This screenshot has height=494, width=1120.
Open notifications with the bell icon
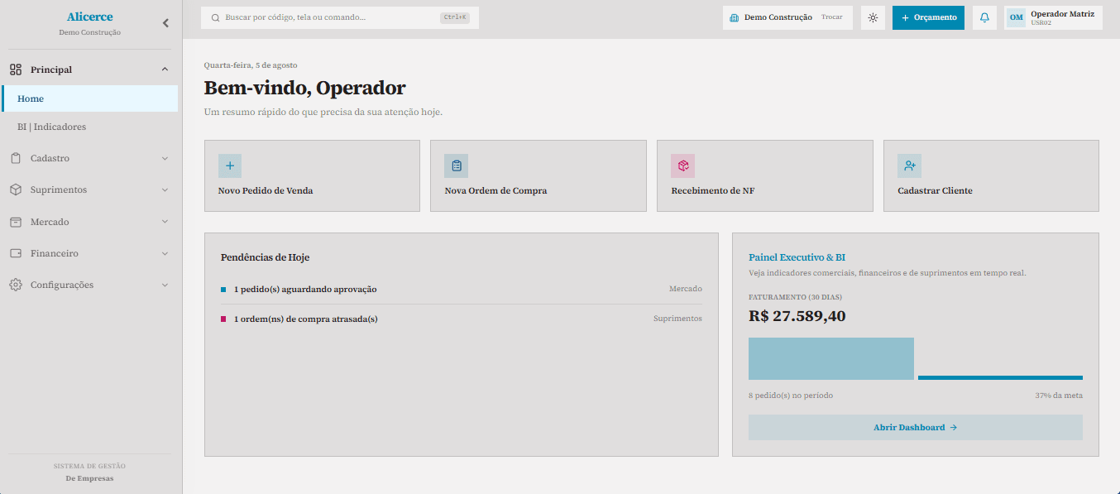[x=984, y=17]
